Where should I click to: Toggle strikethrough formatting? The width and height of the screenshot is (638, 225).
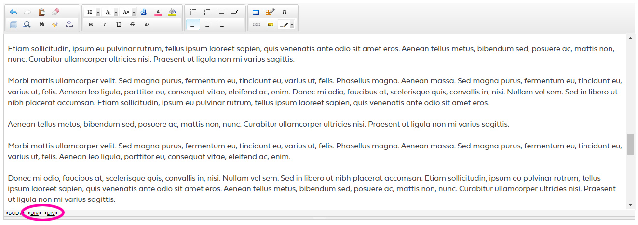[x=133, y=25]
